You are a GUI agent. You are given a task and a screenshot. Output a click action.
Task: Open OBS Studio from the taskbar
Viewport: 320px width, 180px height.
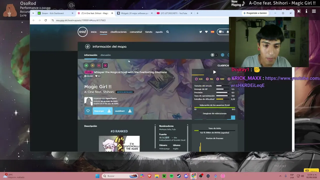point(201,176)
